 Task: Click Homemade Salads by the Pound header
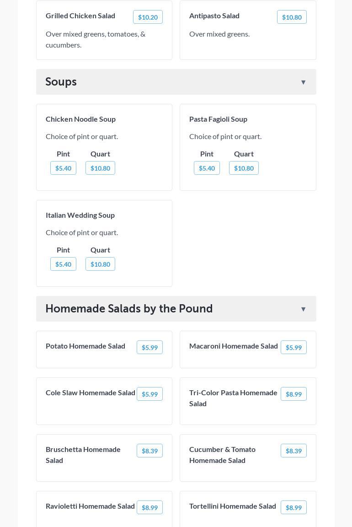(x=129, y=309)
